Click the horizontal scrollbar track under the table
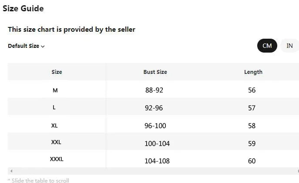Screen dimensions: 299x183 pos(153,171)
